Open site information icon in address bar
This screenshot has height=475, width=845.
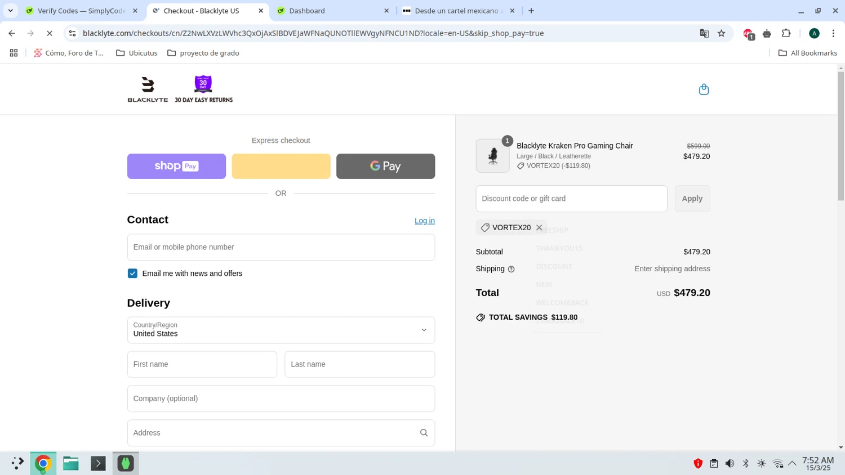[72, 33]
